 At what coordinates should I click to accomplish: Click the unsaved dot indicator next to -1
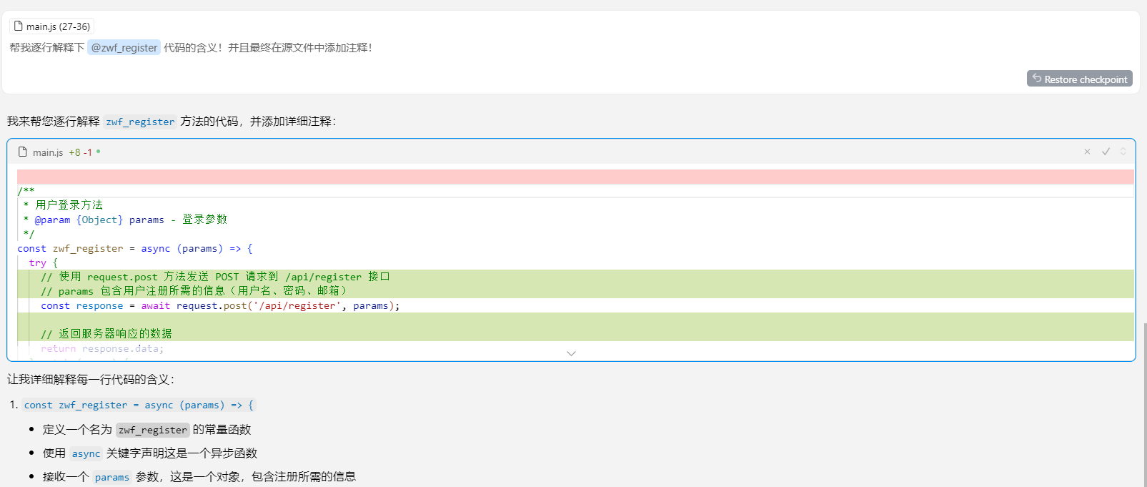click(99, 152)
